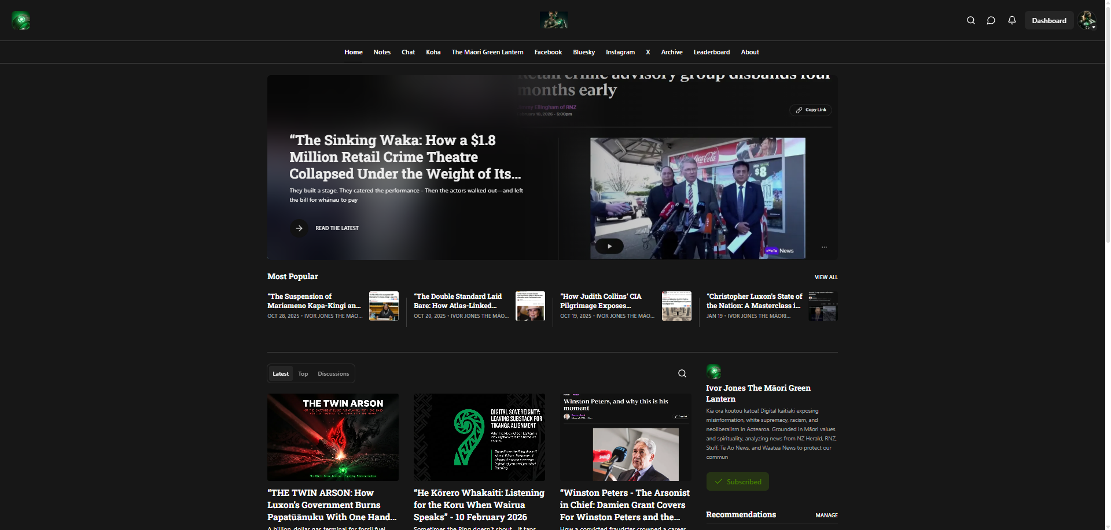Open the Mariameno Kapa-Kingi post thumbnail

tap(384, 306)
